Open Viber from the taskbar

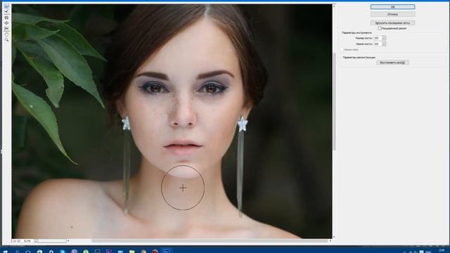coord(75,252)
